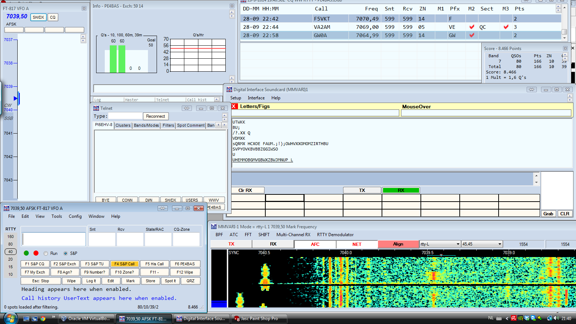Screen dimensions: 576x324
Task: Click the red X icon beside Letters/Figs
Action: (x=234, y=106)
